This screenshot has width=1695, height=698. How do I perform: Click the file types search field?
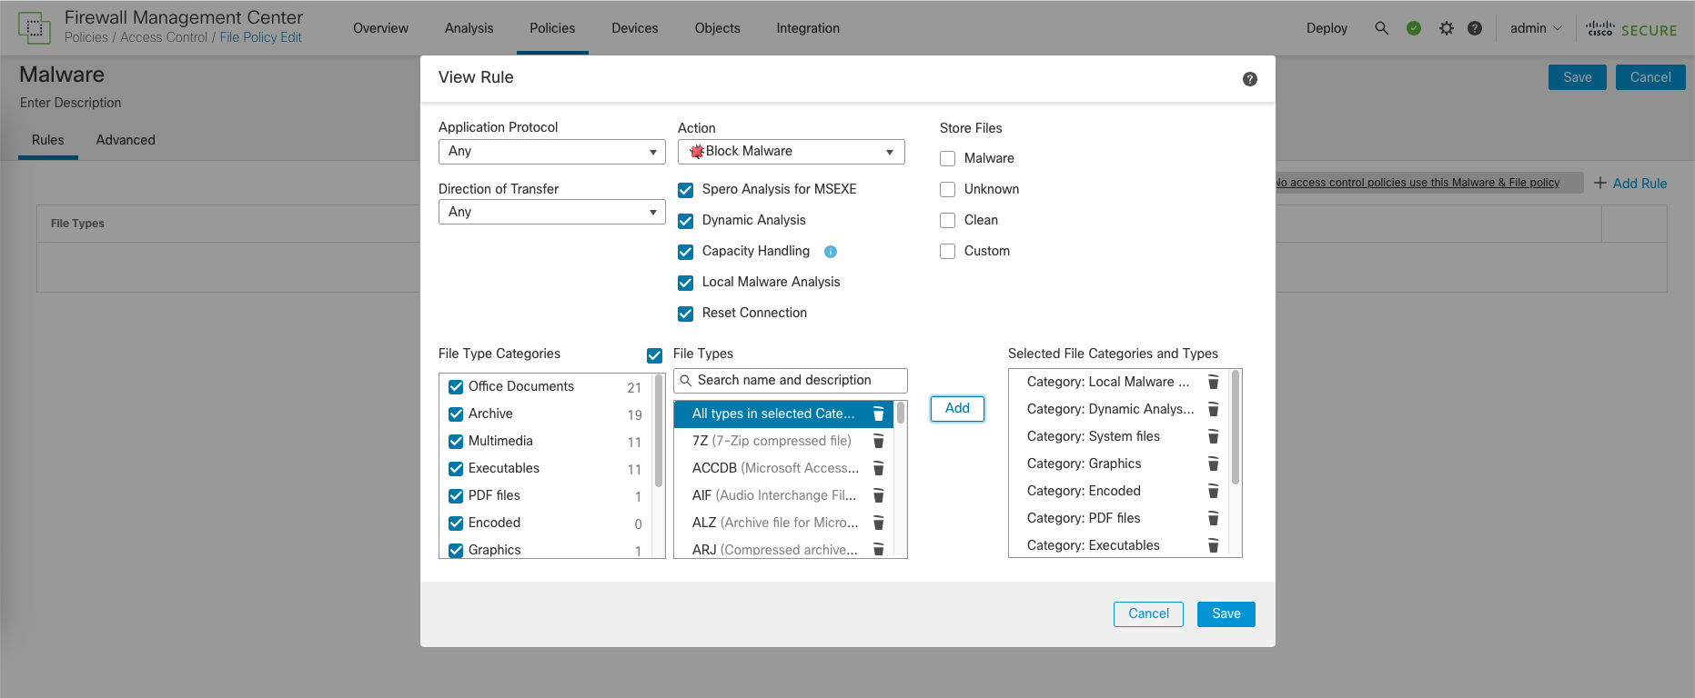pyautogui.click(x=790, y=381)
